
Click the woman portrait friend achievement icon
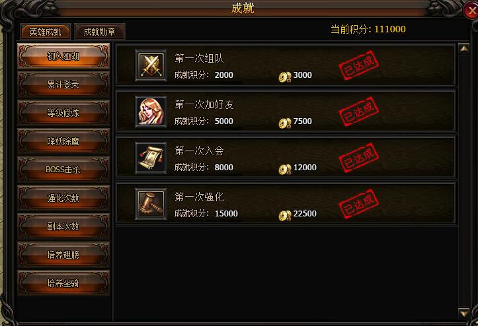(151, 112)
